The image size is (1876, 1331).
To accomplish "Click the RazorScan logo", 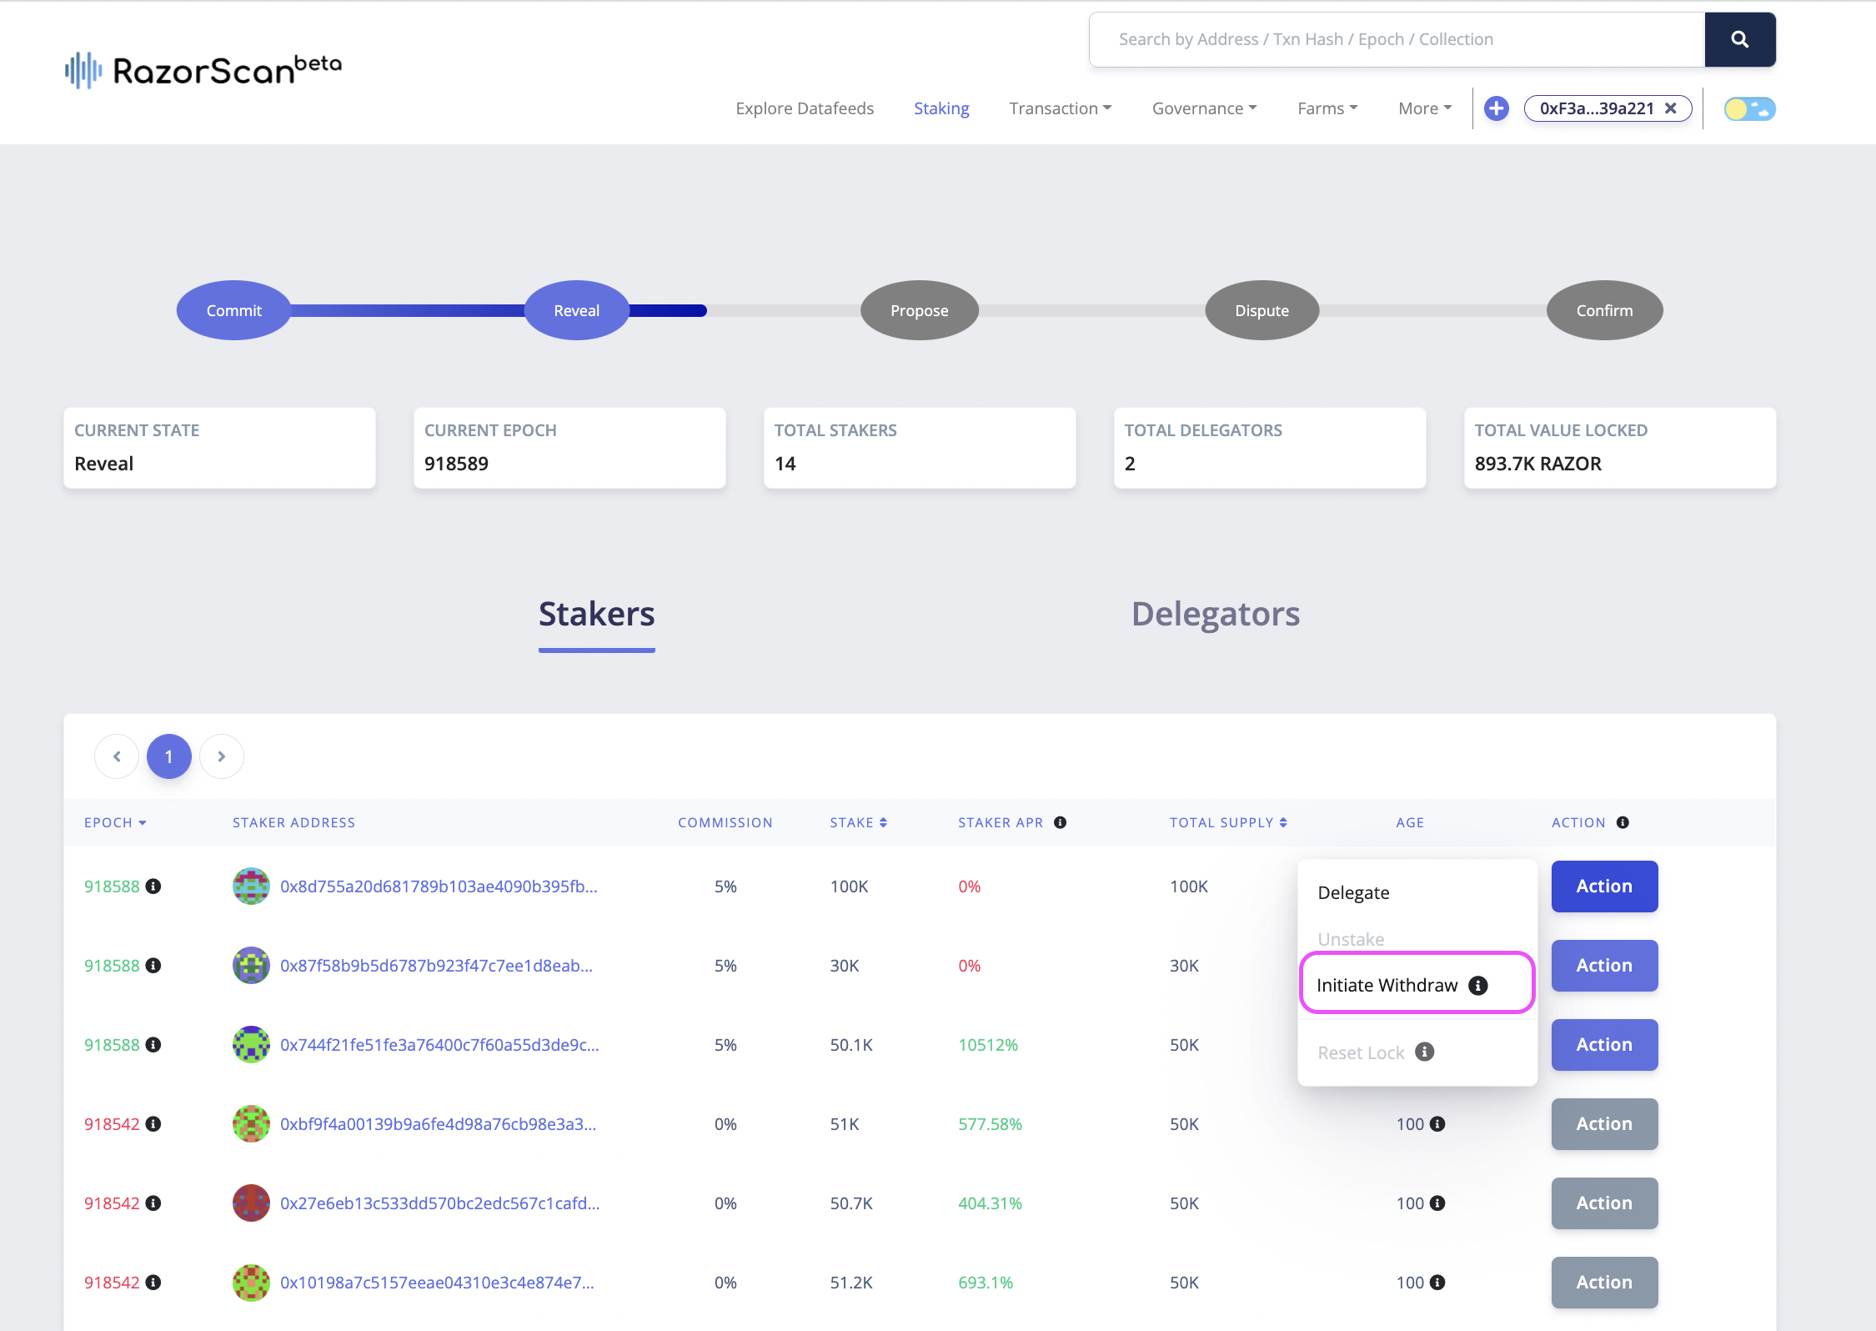I will click(202, 70).
